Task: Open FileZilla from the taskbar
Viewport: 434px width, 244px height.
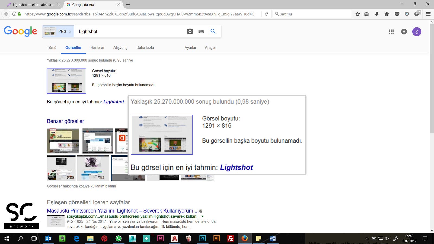Action: 231,239
